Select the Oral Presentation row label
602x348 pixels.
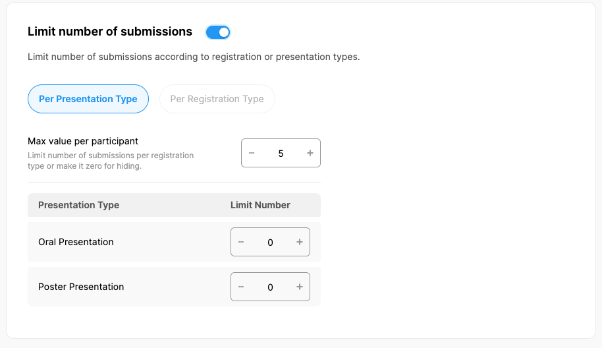pos(76,242)
